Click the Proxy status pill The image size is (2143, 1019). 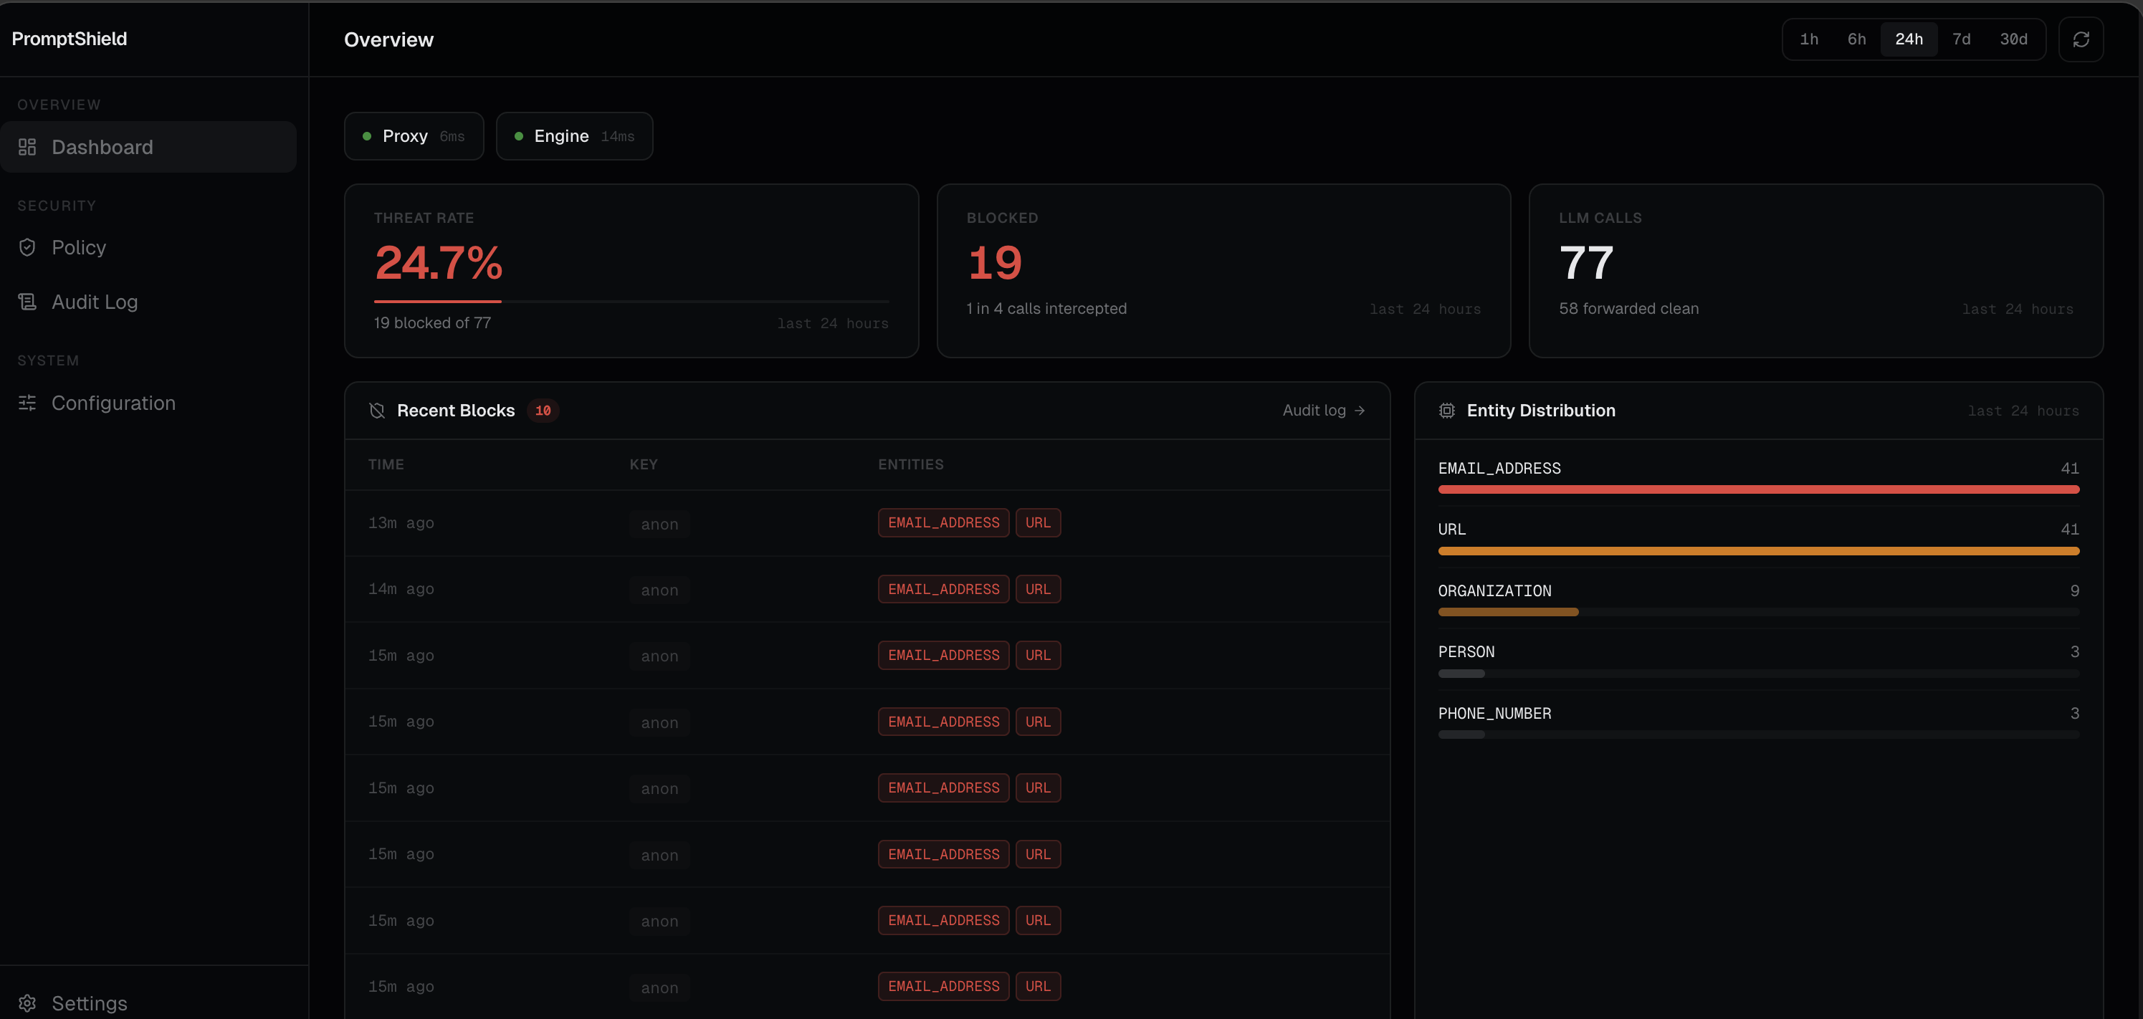414,136
